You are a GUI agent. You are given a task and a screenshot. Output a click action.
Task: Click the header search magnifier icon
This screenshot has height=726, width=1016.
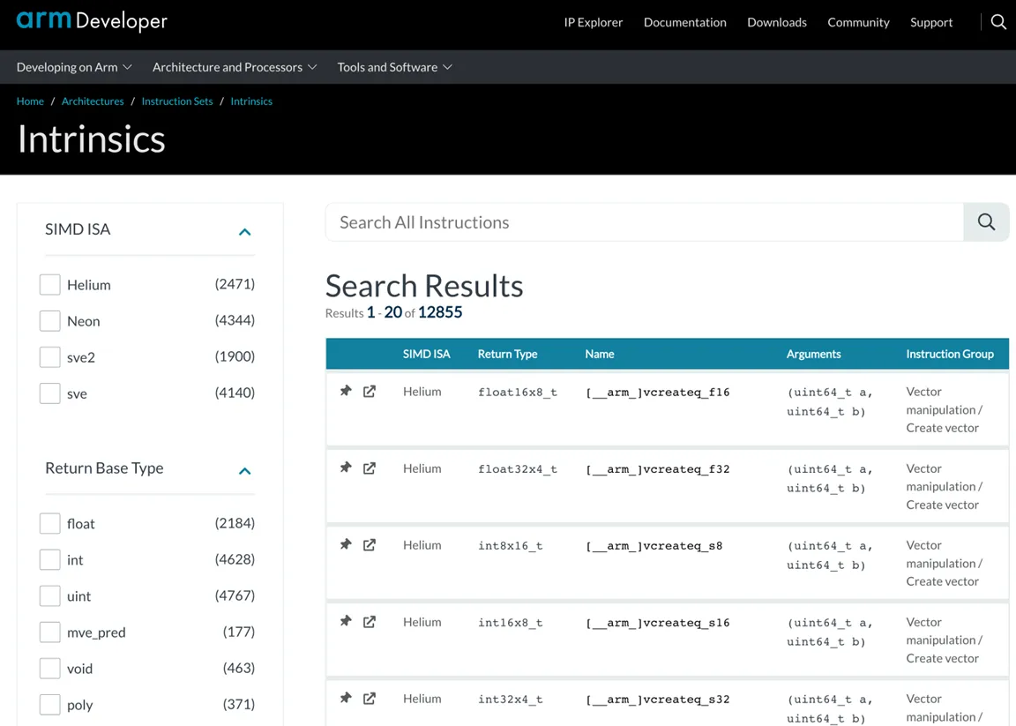pos(997,22)
